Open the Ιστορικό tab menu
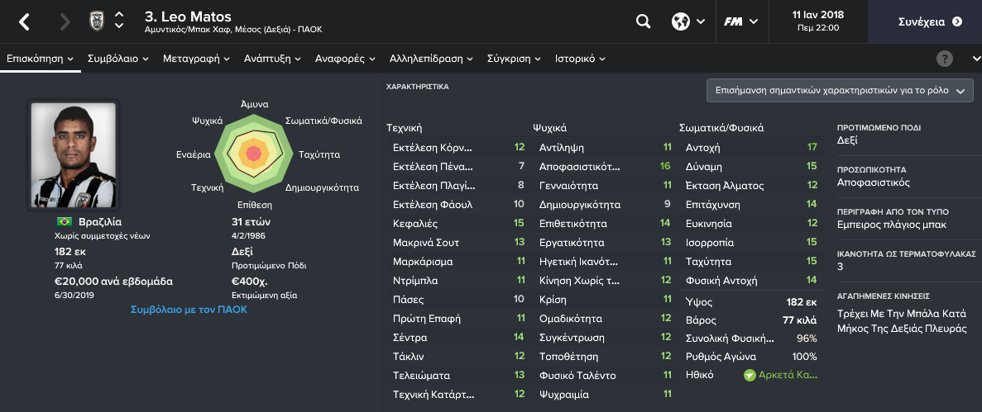This screenshot has width=982, height=412. (580, 59)
